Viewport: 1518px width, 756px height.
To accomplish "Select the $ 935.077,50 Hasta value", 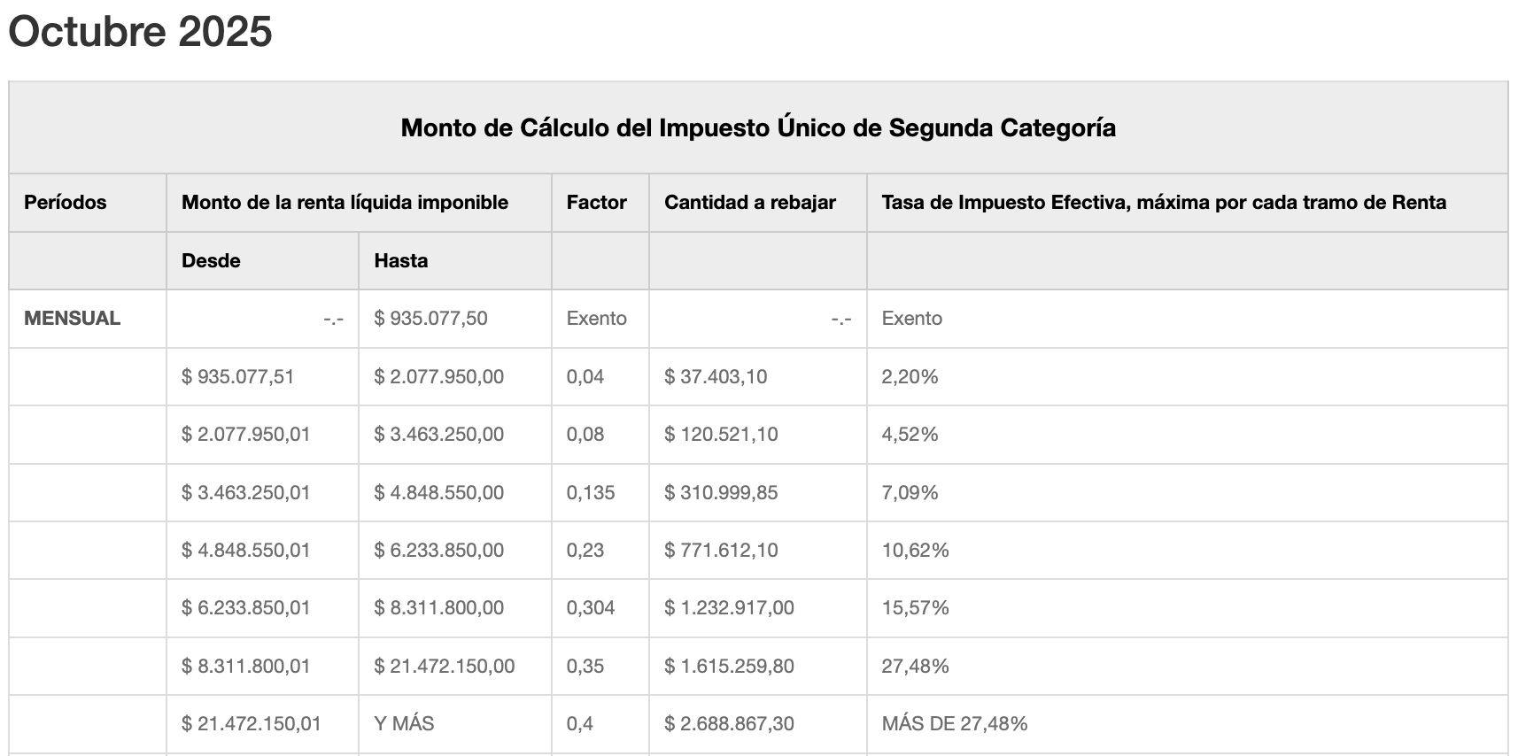I will tap(430, 319).
